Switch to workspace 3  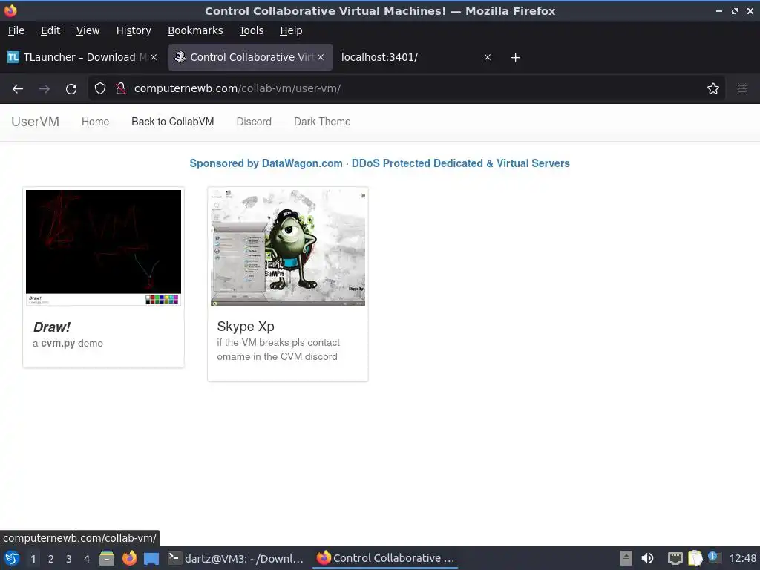tap(69, 559)
